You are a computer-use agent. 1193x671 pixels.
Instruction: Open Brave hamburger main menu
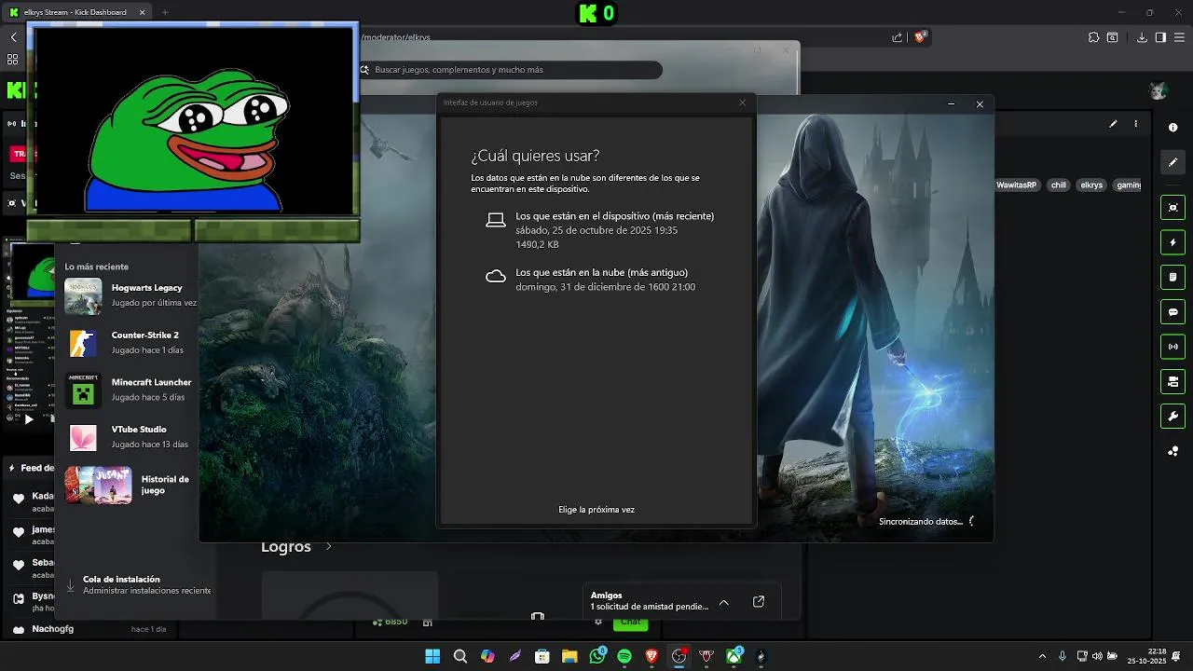(1179, 37)
